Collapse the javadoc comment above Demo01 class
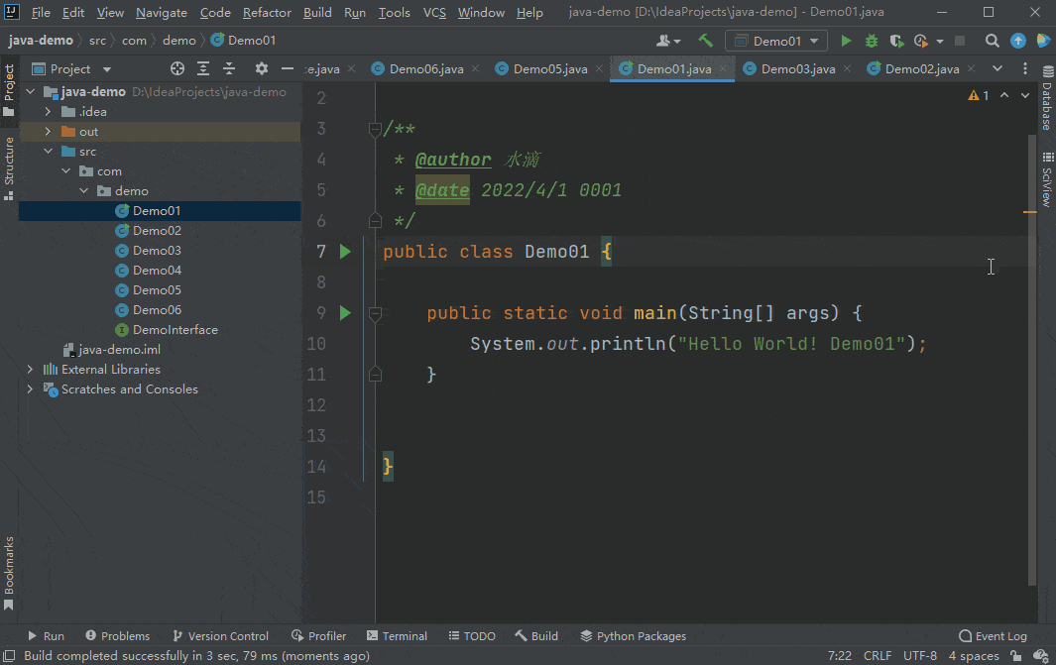 [x=375, y=129]
